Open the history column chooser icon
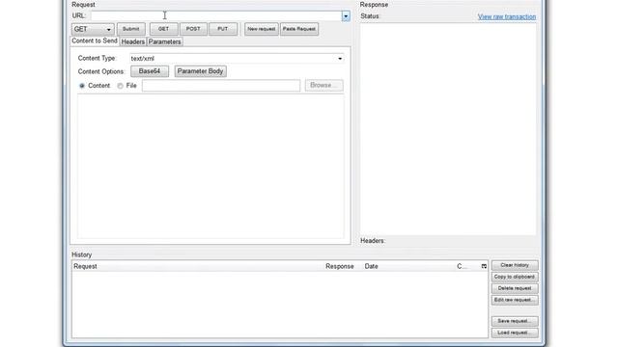The height and width of the screenshot is (347, 618). (x=484, y=266)
